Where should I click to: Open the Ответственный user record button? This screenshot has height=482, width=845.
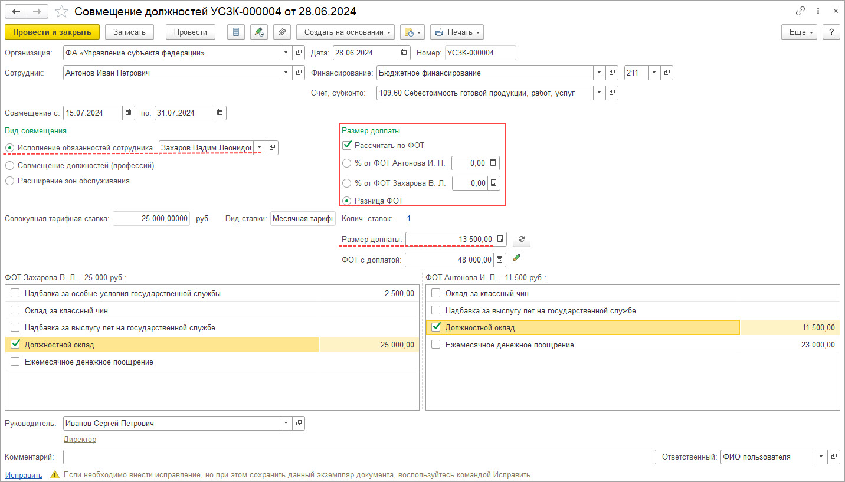pos(833,457)
